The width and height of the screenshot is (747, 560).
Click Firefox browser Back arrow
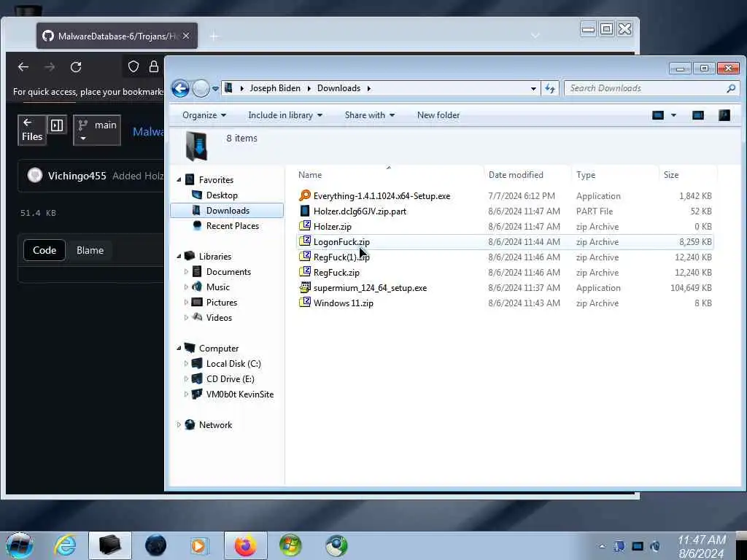click(x=23, y=67)
